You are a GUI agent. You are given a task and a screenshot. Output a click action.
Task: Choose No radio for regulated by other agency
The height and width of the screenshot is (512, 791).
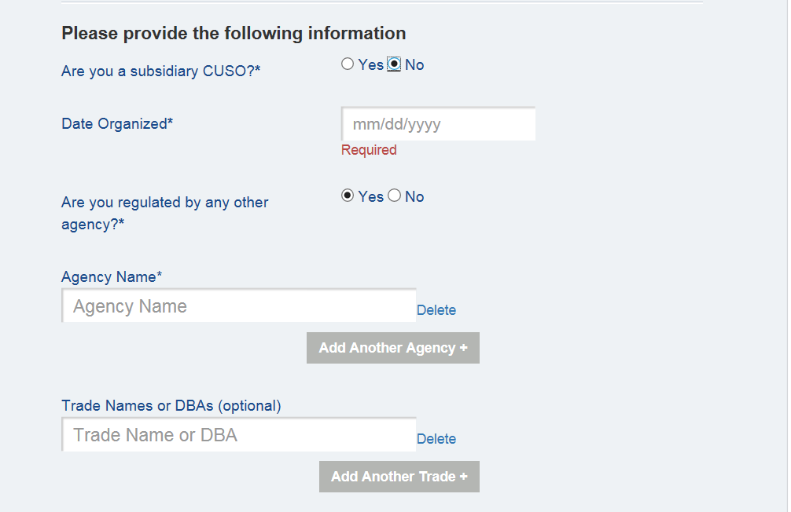(x=395, y=196)
